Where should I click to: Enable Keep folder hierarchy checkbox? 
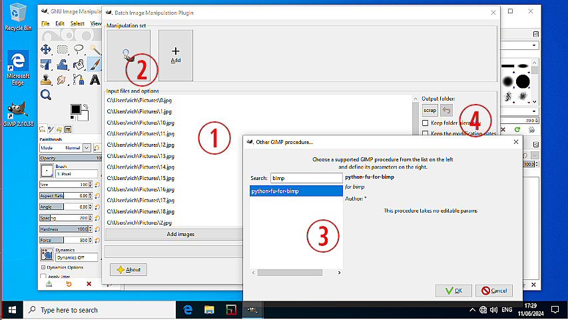coord(426,123)
